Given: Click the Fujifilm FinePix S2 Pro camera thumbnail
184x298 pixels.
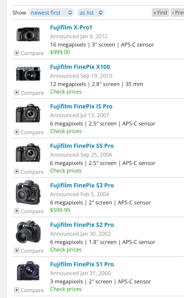Looking at the screenshot, I should pyautogui.click(x=28, y=232).
